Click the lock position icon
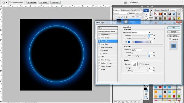184x103 pixels. 124,17
